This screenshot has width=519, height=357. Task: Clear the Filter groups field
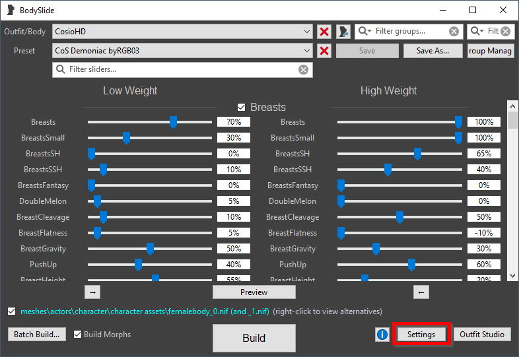454,32
